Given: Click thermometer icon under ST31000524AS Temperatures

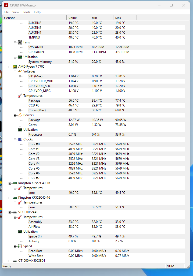Looking at the screenshot, I should (20, 217).
